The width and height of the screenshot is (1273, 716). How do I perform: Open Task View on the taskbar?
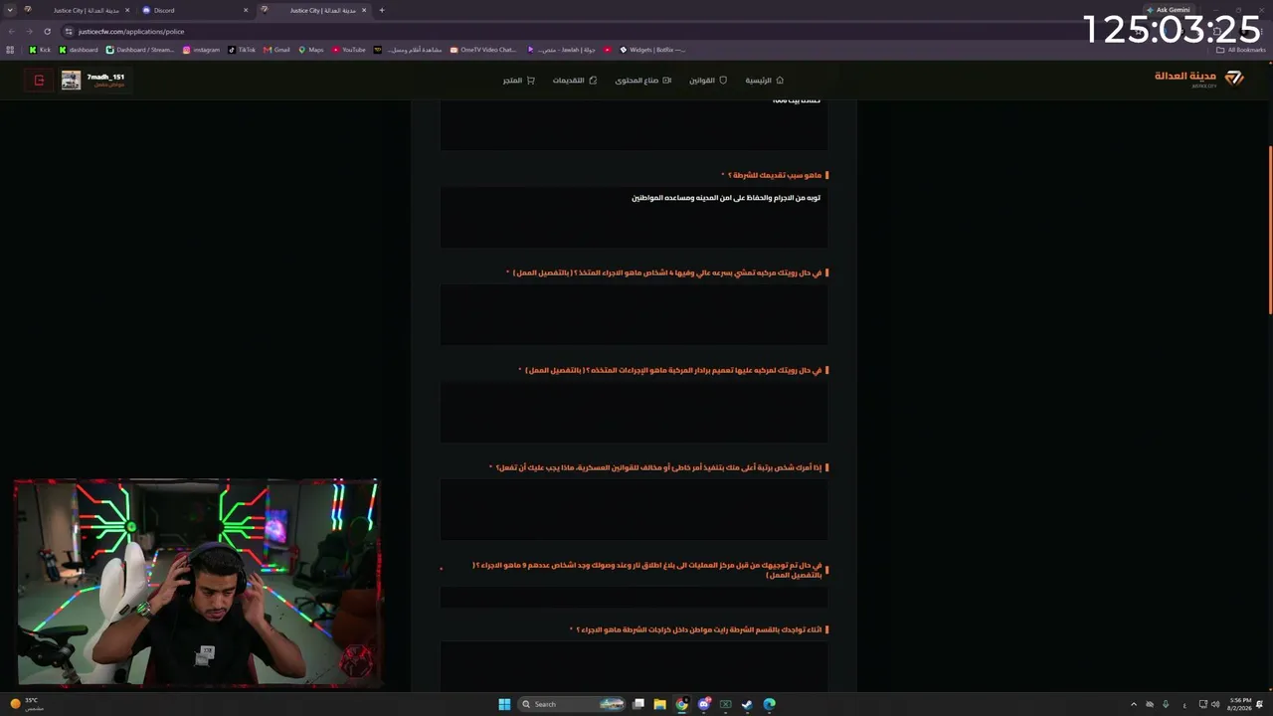click(x=638, y=704)
